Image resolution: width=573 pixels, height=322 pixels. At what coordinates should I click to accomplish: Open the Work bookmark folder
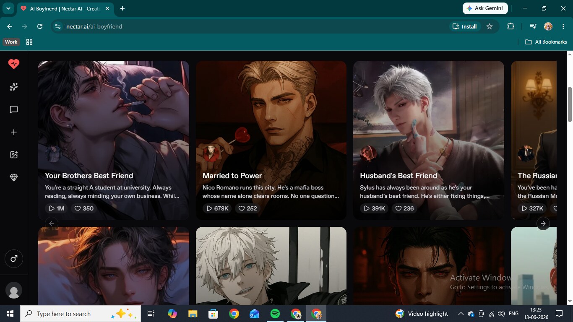(11, 42)
